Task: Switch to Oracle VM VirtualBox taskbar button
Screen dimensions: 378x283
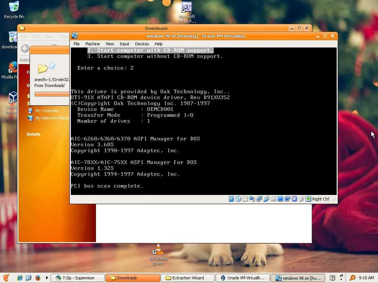Action: [243, 278]
